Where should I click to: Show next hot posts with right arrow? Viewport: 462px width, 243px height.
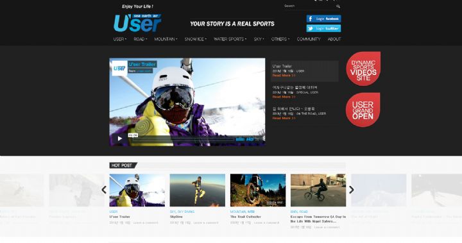(x=351, y=190)
